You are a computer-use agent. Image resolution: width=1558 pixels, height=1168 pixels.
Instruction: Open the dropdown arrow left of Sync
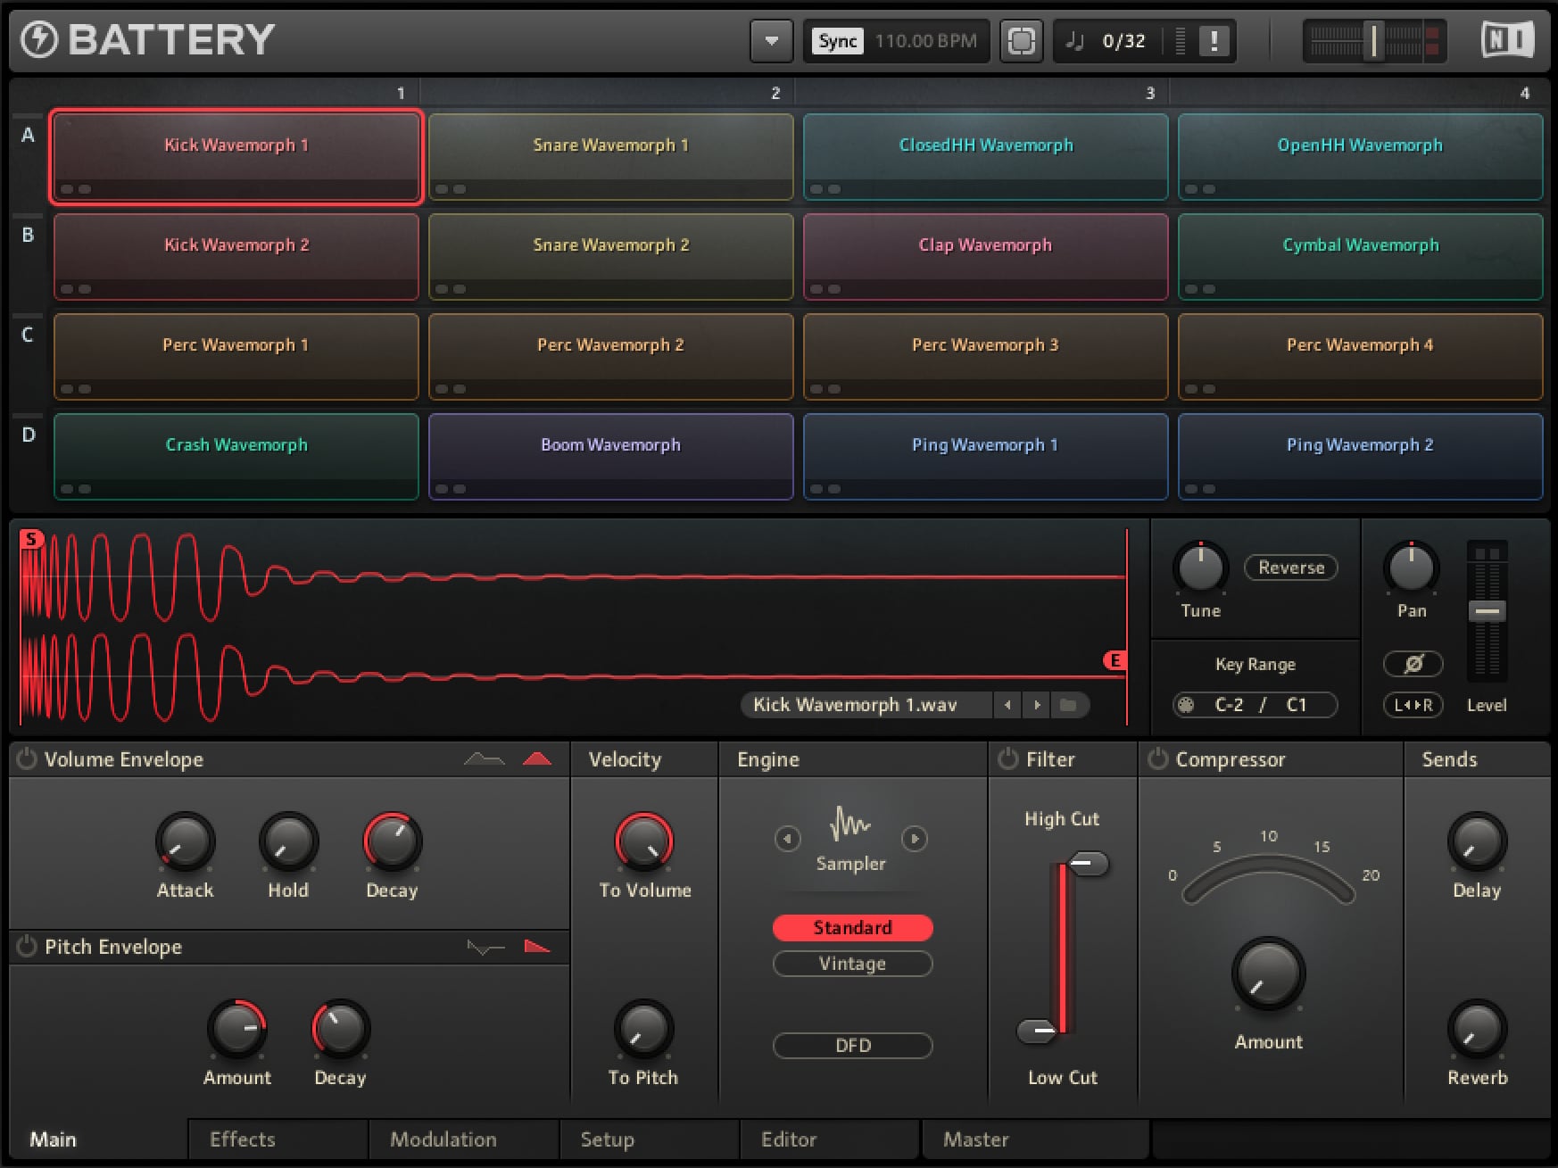click(771, 40)
